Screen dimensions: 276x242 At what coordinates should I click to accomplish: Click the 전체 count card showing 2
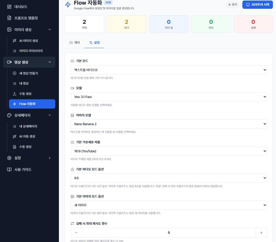(x=84, y=24)
